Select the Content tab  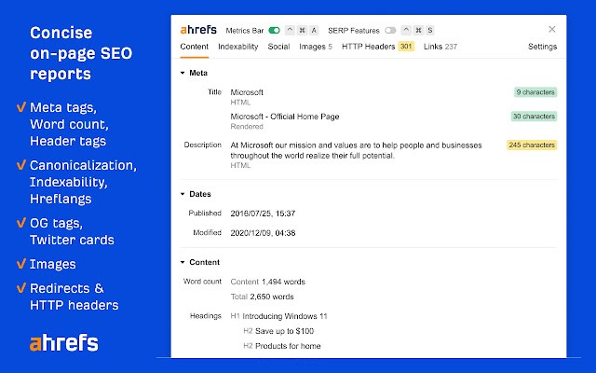(x=195, y=47)
